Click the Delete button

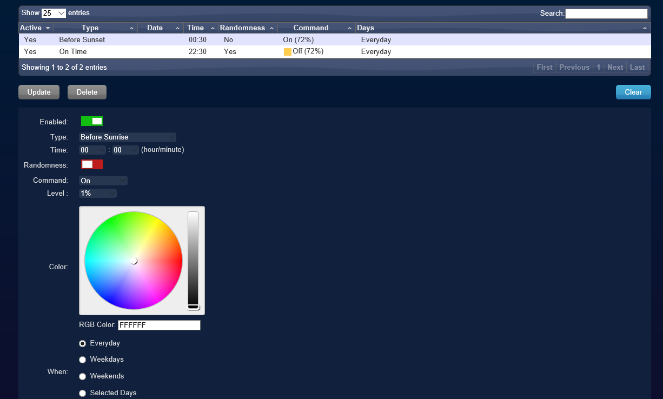click(87, 92)
